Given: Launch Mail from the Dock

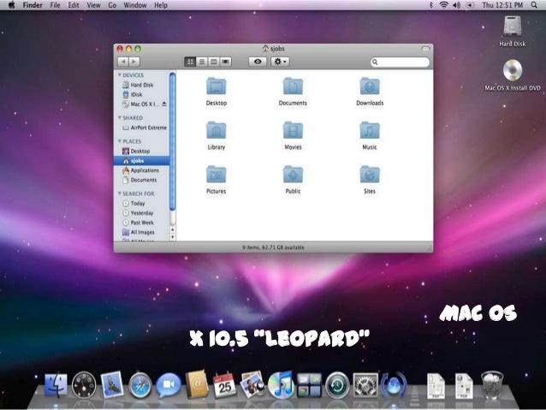Looking at the screenshot, I should point(112,385).
